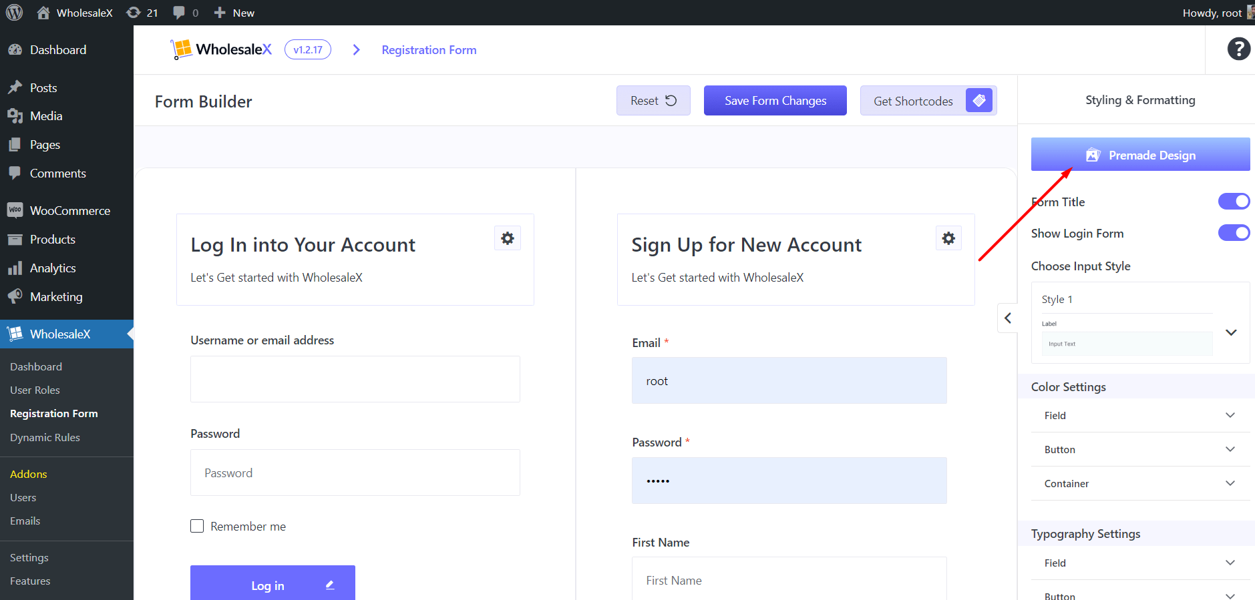Open the WholesaleX site home icon

point(43,13)
